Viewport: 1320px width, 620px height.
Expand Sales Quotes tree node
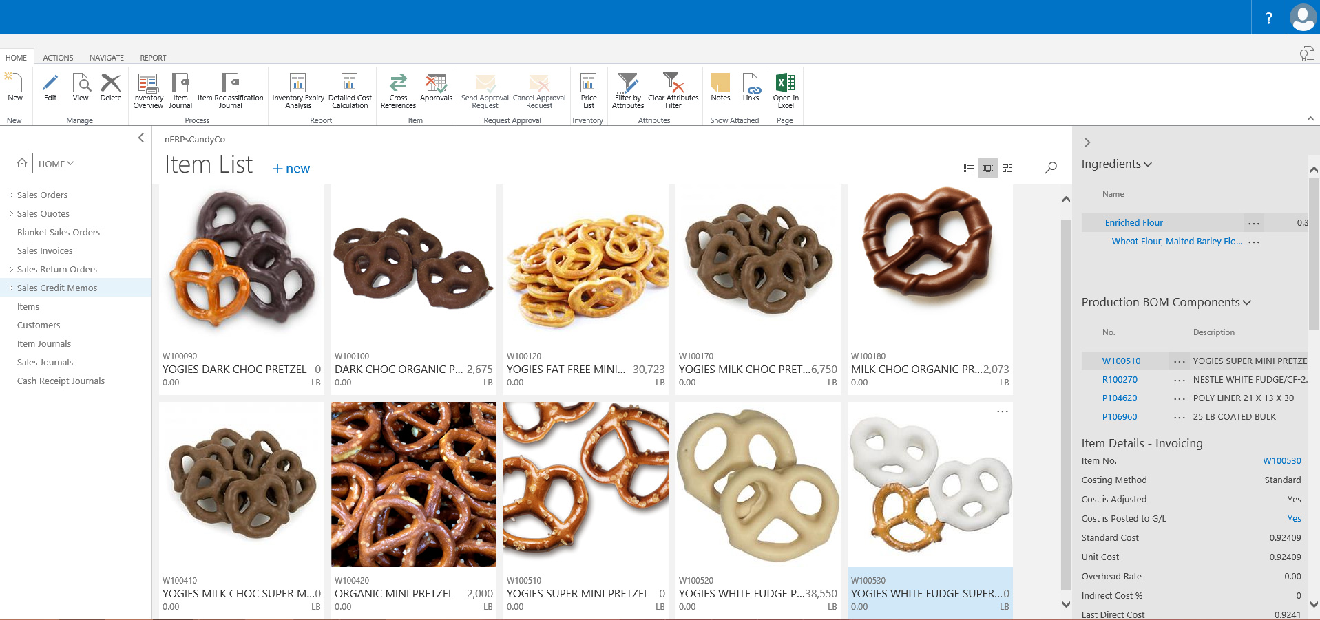[11, 213]
